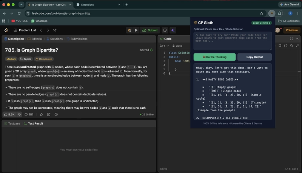
Task: Open the Testcase tab
Action: (x=12, y=123)
